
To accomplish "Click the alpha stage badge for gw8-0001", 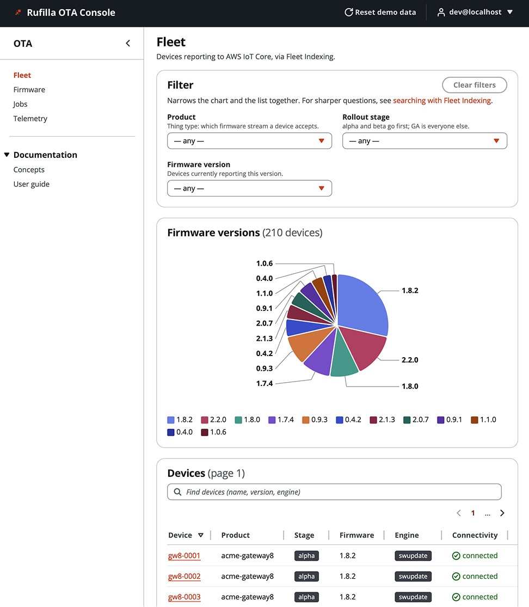I will [306, 555].
